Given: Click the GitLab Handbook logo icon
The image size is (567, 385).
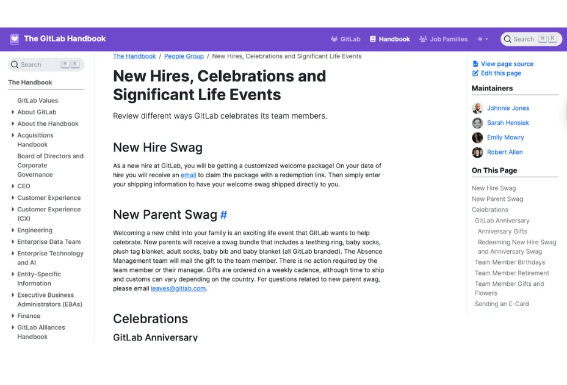Looking at the screenshot, I should pos(15,39).
